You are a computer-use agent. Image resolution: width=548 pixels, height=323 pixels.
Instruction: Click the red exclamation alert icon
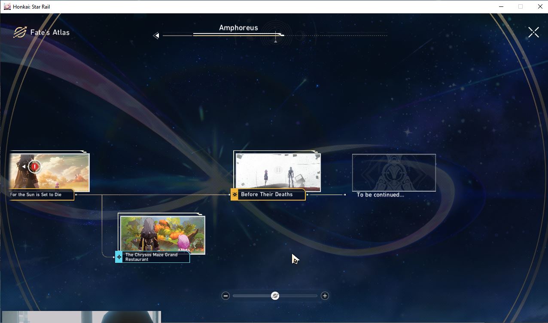(35, 166)
